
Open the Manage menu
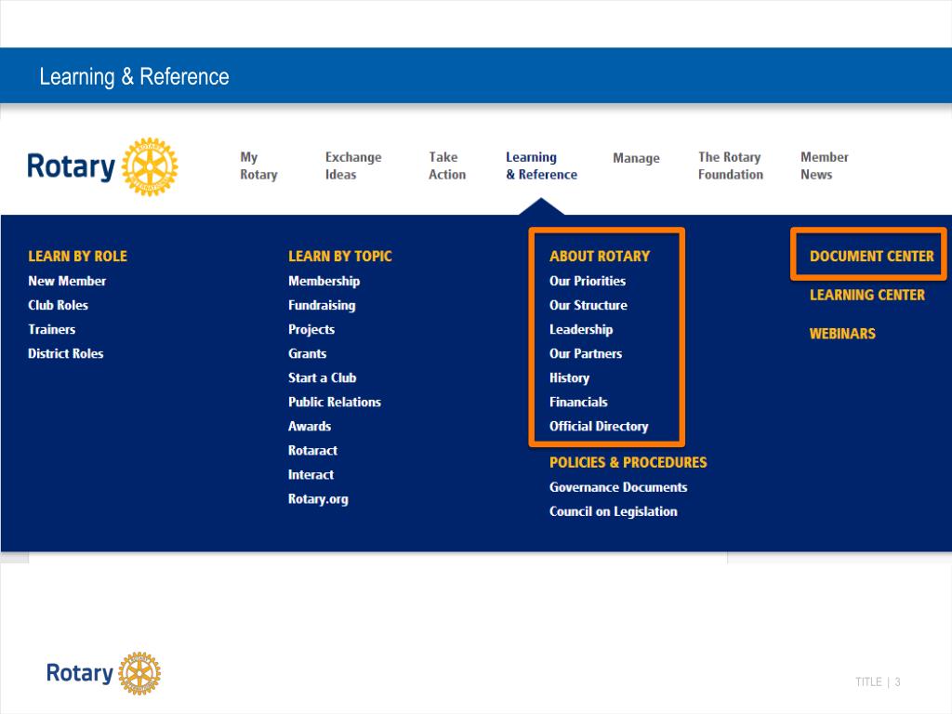(x=636, y=158)
